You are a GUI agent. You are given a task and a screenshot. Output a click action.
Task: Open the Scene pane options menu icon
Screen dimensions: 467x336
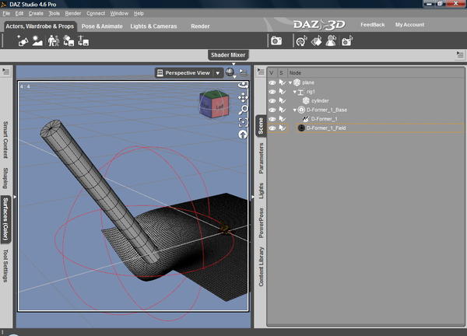click(x=261, y=72)
